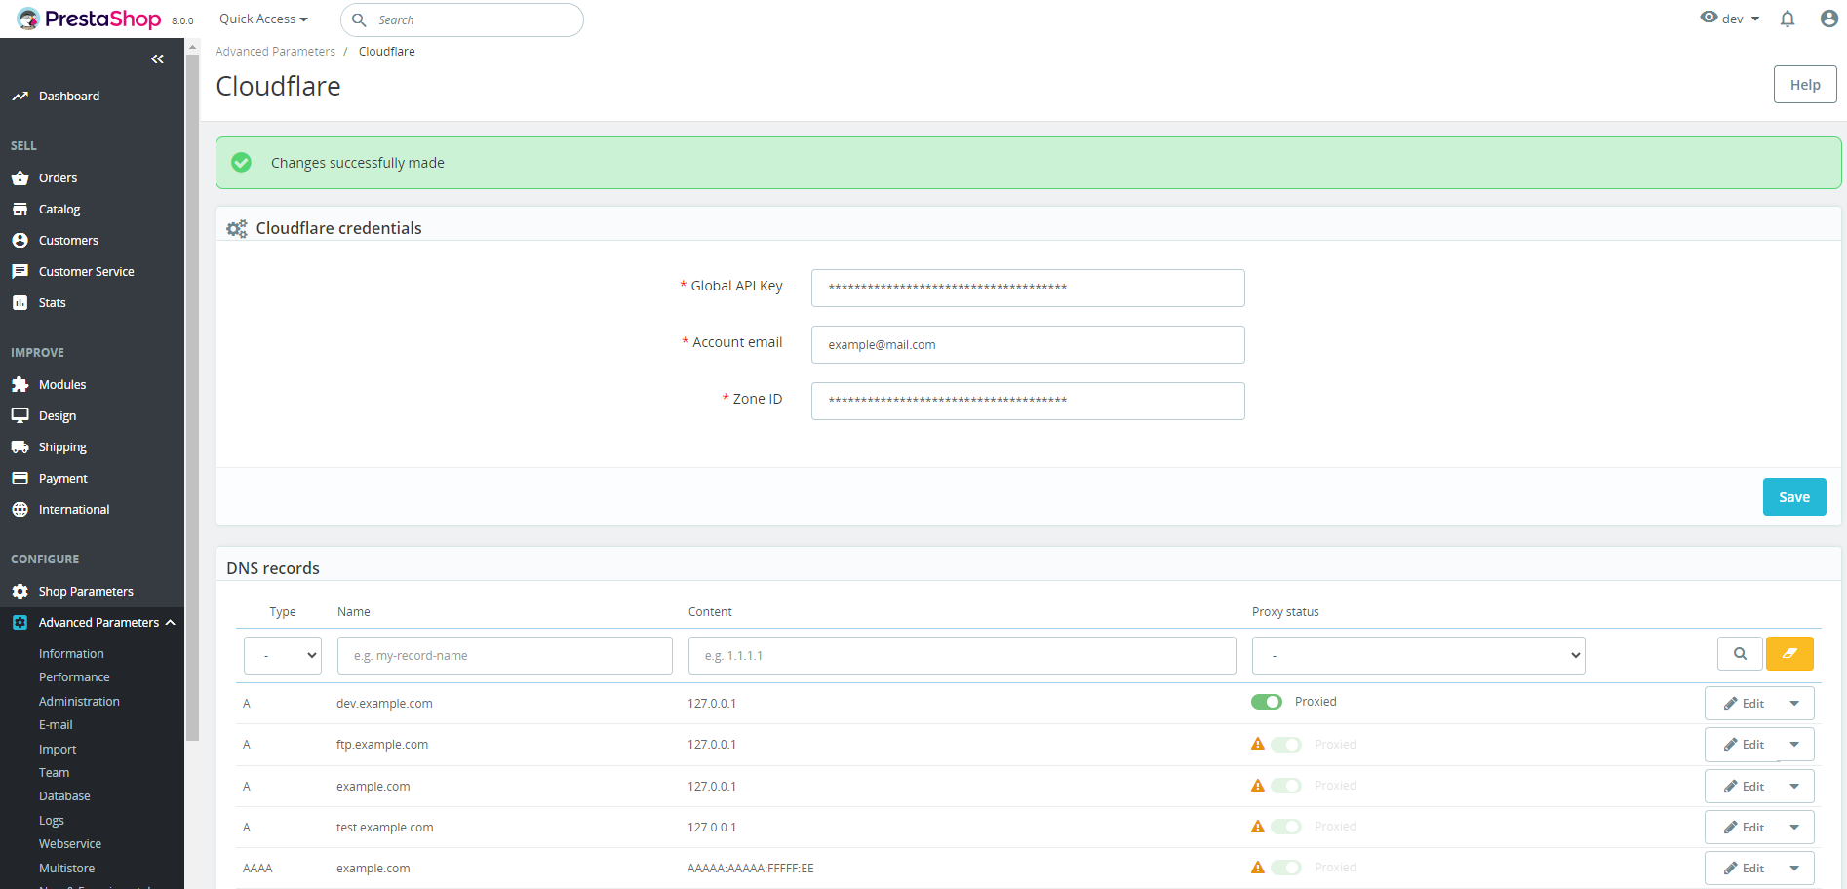Click the PrestaShop logo
This screenshot has height=889, width=1847.
[x=88, y=19]
